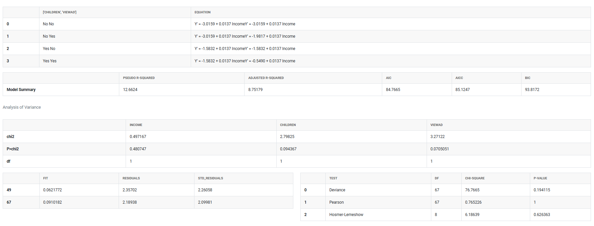Select the Model Summary row label
The height and width of the screenshot is (226, 594).
click(x=21, y=90)
